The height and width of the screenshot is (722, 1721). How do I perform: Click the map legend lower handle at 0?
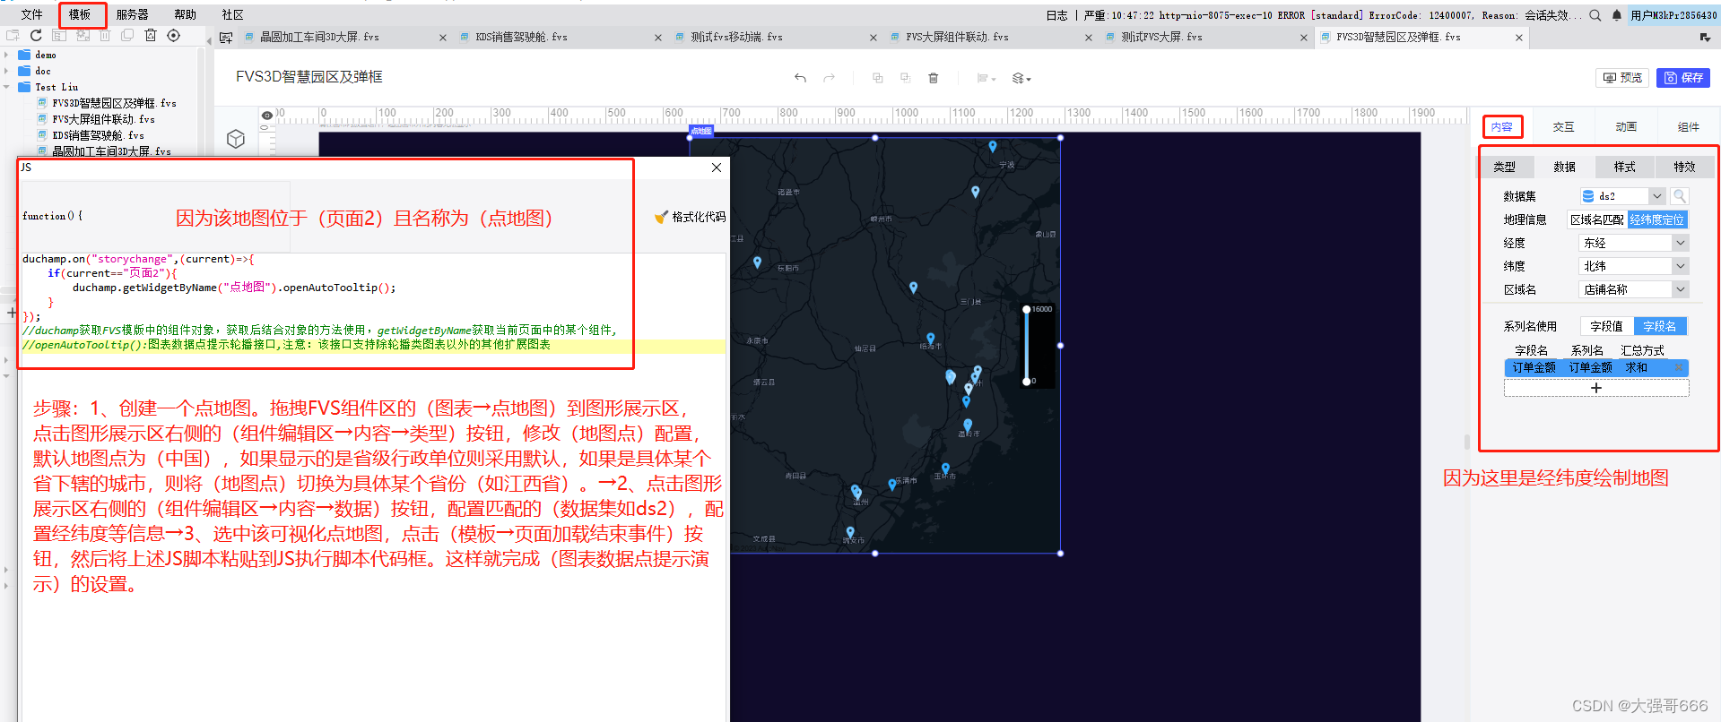point(1027,382)
